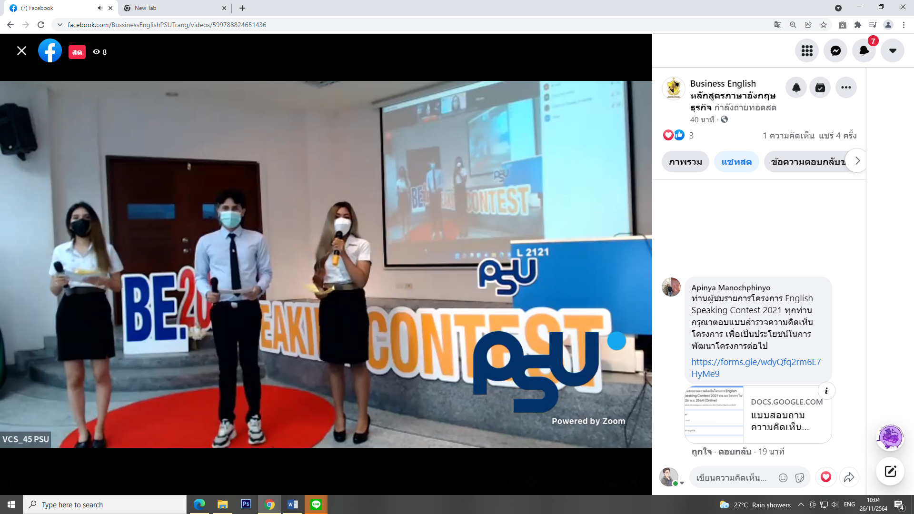This screenshot has height=514, width=914.
Task: Click the share arrow beside the comment box
Action: tap(849, 477)
